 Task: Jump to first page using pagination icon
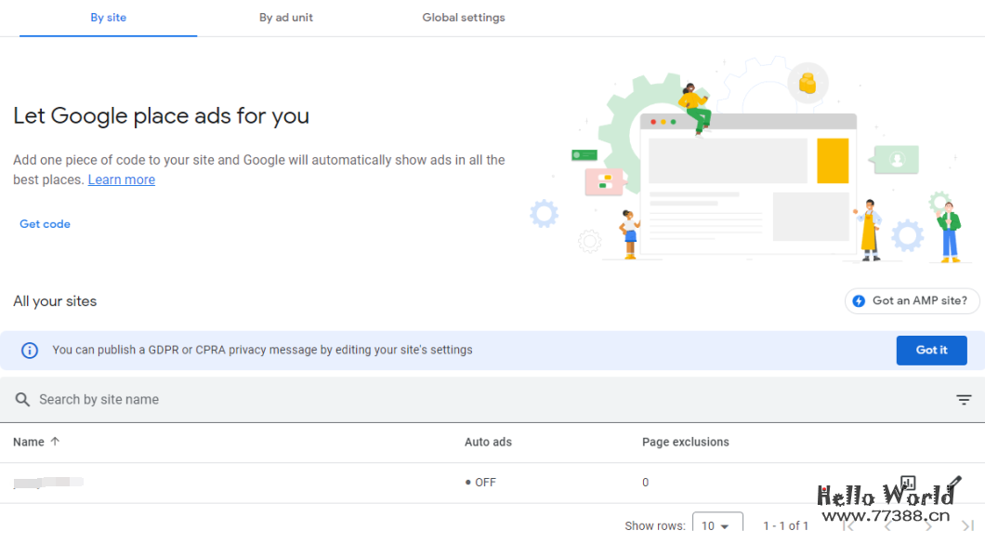(849, 525)
